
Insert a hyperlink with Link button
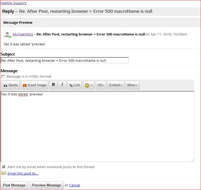coord(75,85)
